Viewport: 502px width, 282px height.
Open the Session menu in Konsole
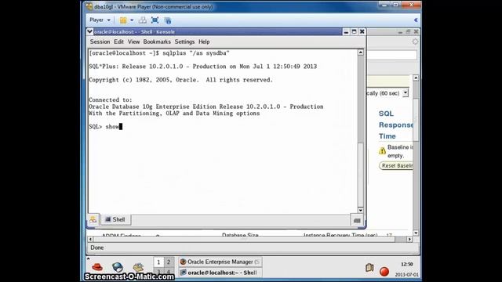100,42
